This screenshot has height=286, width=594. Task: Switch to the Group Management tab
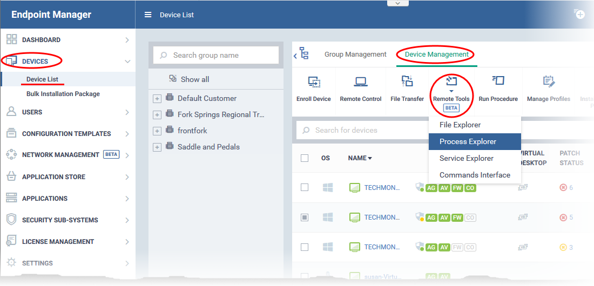[x=355, y=54]
